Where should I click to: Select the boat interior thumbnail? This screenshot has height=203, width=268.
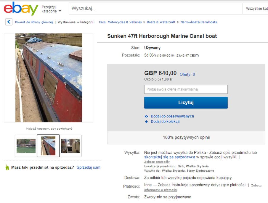(70, 146)
